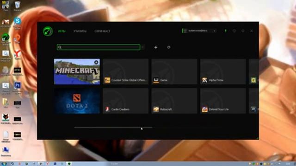
Task: Open the Defend Your Life tile
Action: (x=223, y=101)
